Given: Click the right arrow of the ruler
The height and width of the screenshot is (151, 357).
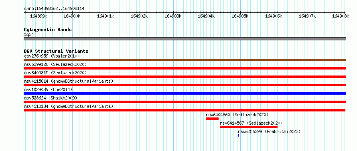Looking at the screenshot, I should point(345,12).
